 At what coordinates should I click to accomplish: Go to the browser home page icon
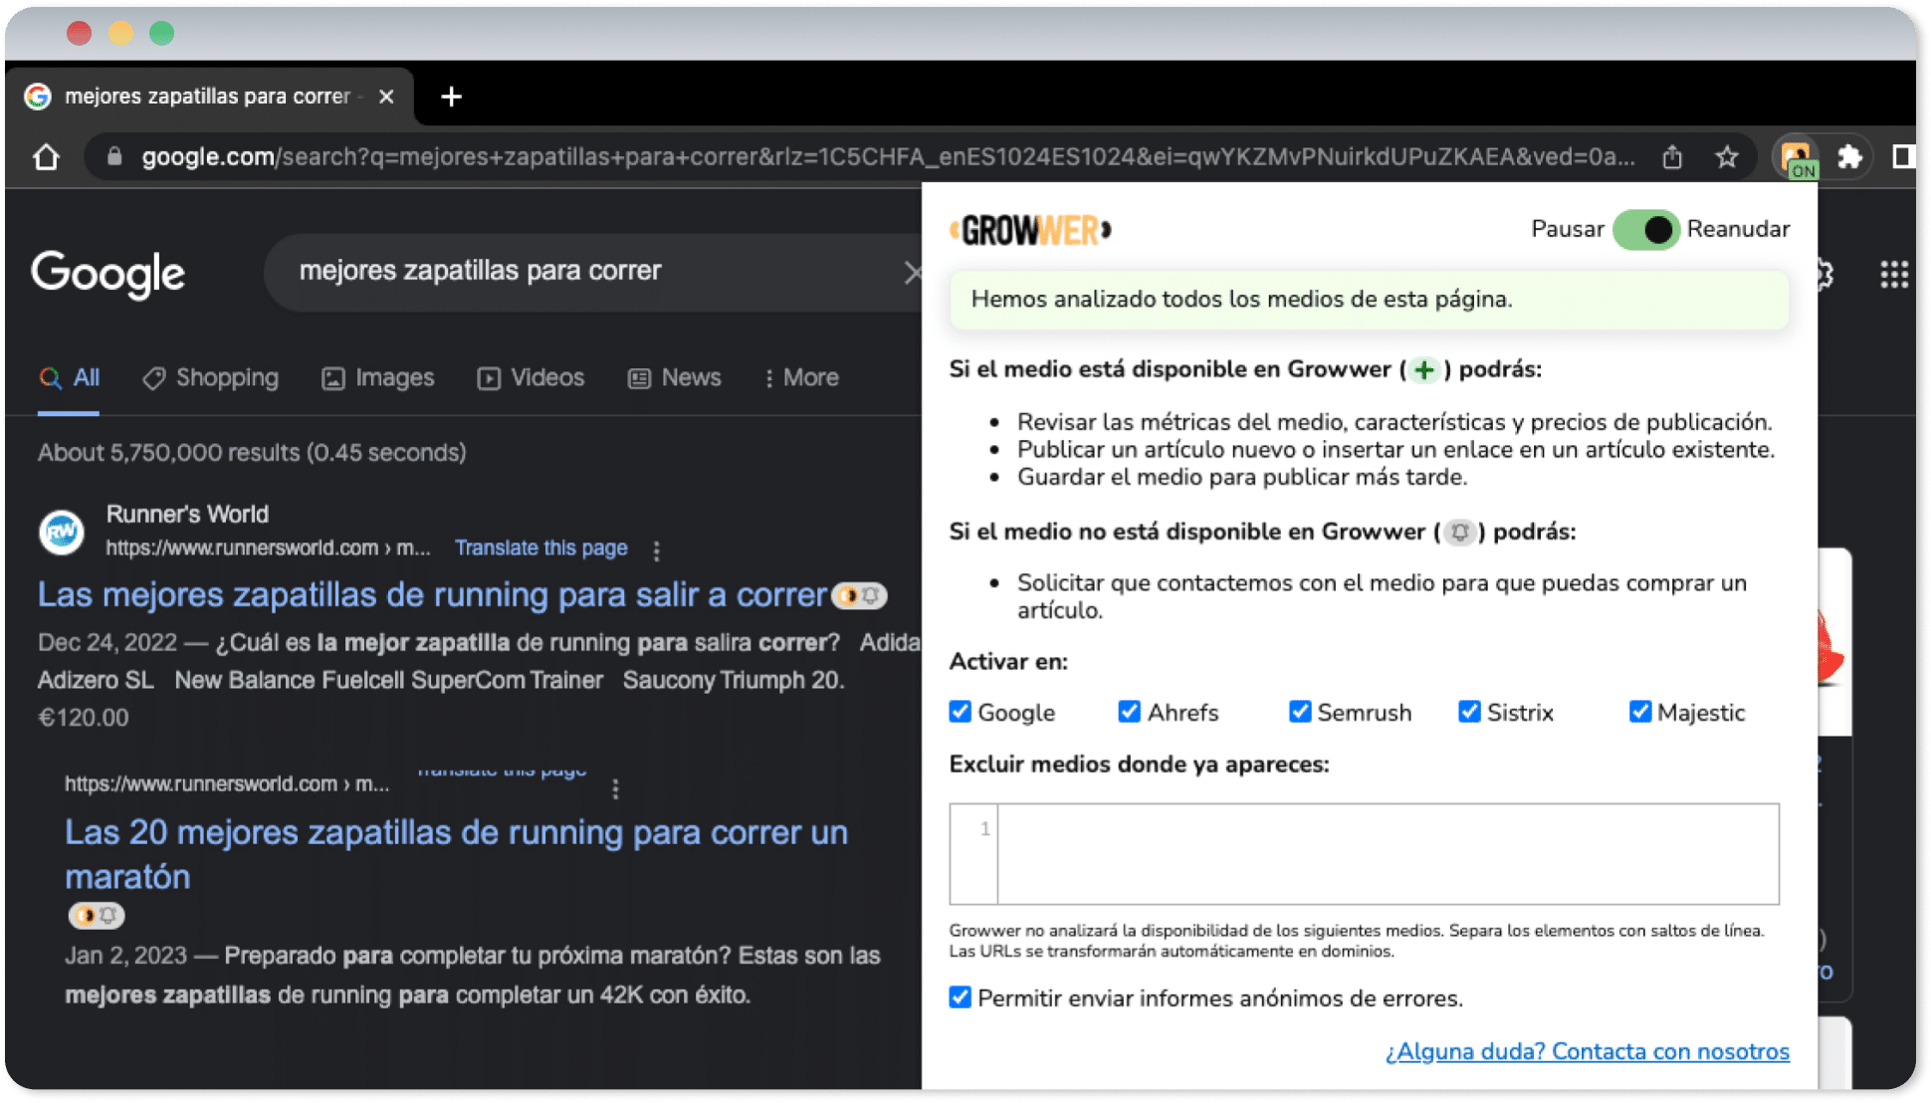click(x=46, y=157)
